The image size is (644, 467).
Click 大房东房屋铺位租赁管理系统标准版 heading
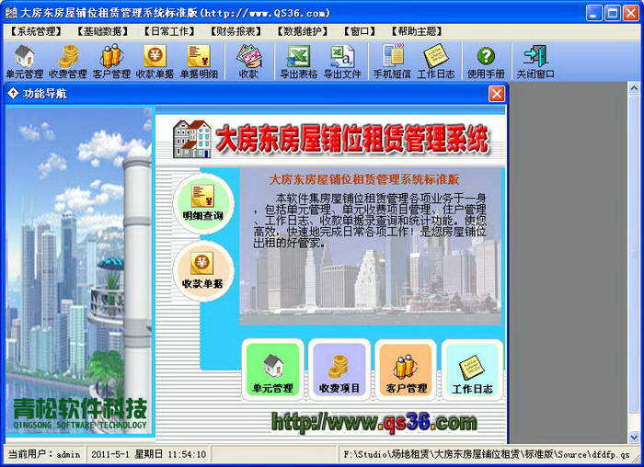[364, 179]
